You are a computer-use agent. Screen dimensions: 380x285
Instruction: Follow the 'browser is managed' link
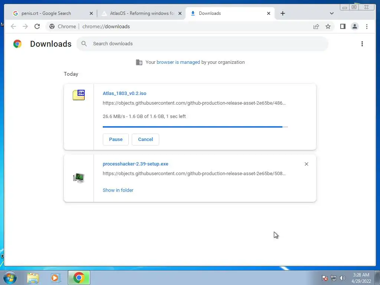[x=178, y=62]
